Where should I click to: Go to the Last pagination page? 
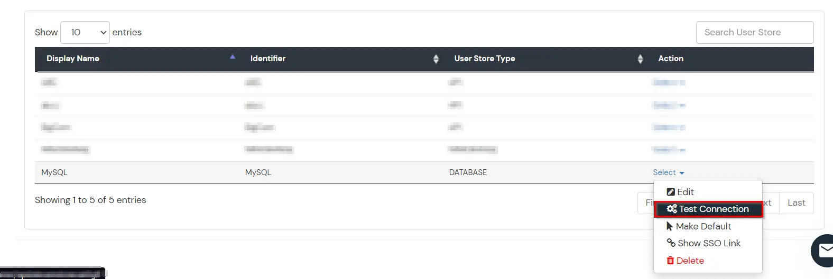click(x=797, y=203)
